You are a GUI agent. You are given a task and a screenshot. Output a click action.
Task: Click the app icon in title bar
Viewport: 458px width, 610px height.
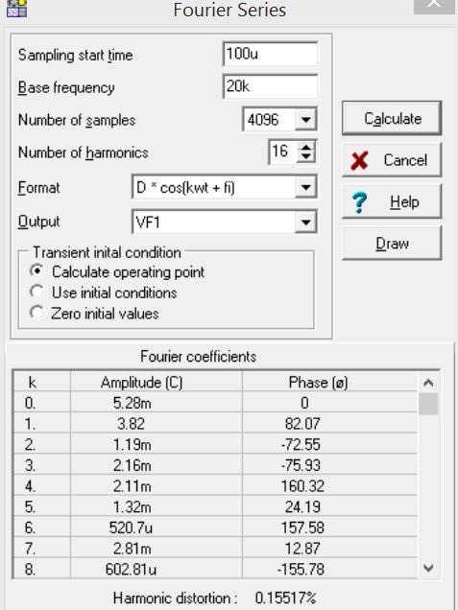coord(16,9)
